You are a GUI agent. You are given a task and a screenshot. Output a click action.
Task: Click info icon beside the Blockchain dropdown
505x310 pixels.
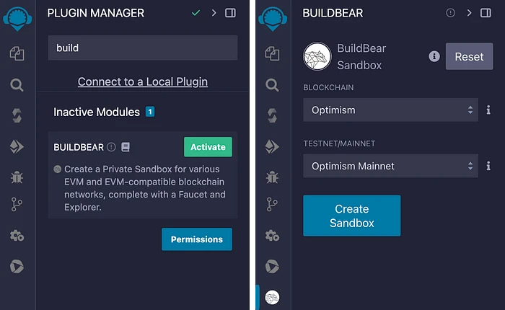(x=488, y=110)
